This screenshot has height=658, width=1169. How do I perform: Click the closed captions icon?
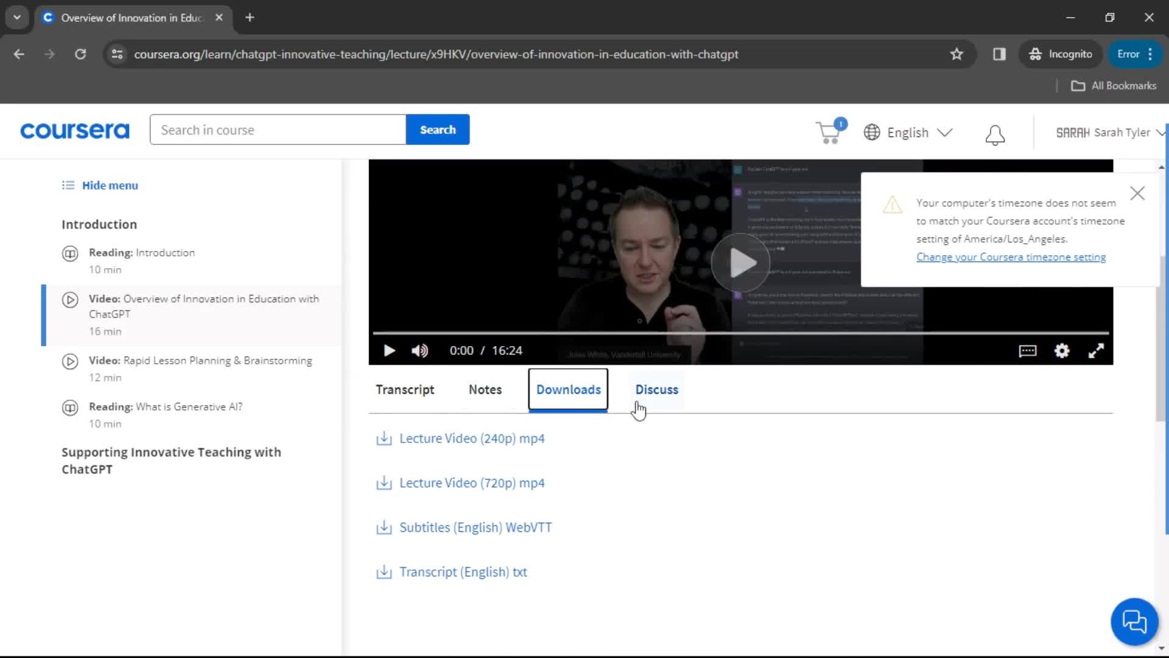tap(1028, 350)
